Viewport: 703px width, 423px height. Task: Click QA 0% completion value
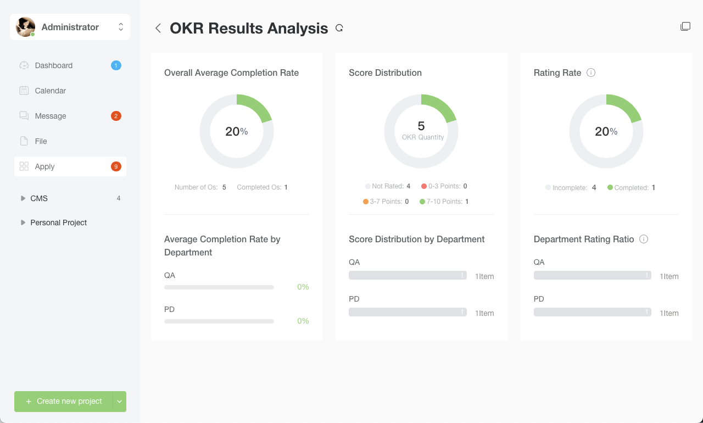coord(303,287)
